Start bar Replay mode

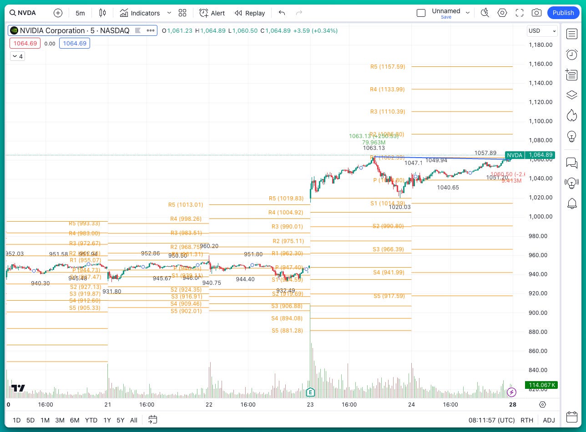pos(250,13)
